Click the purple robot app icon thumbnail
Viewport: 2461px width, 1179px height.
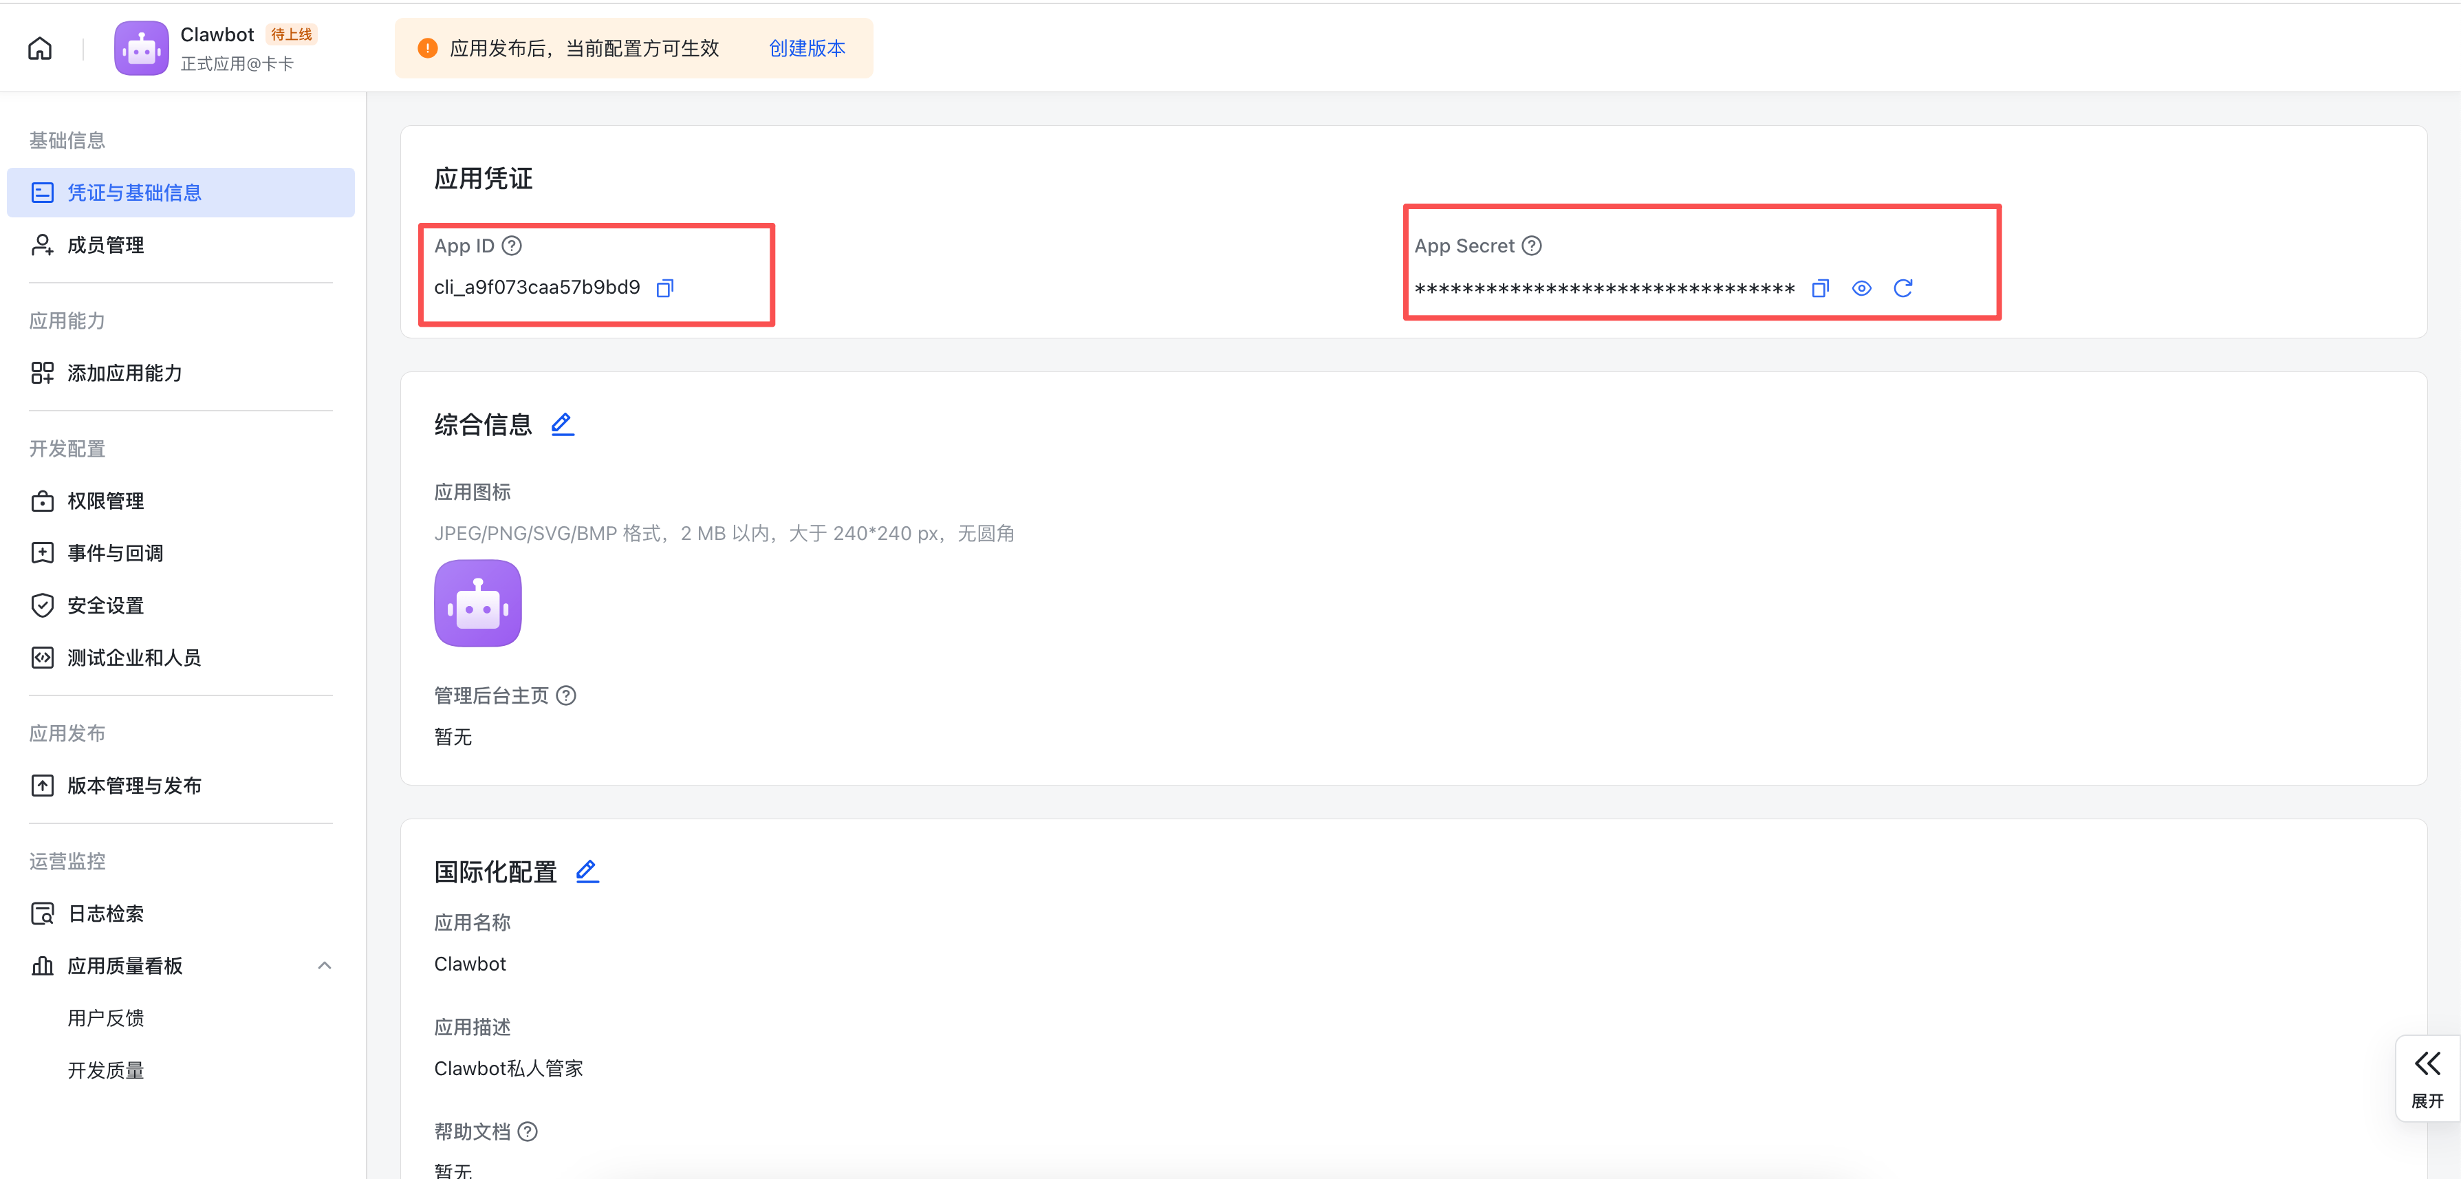(477, 603)
